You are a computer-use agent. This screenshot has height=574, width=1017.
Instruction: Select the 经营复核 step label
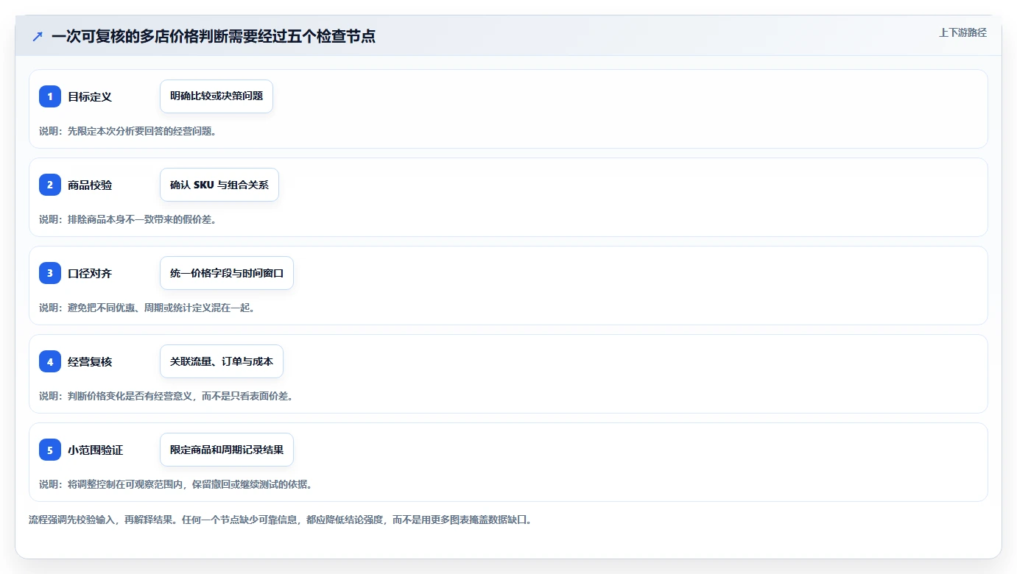[x=90, y=361]
